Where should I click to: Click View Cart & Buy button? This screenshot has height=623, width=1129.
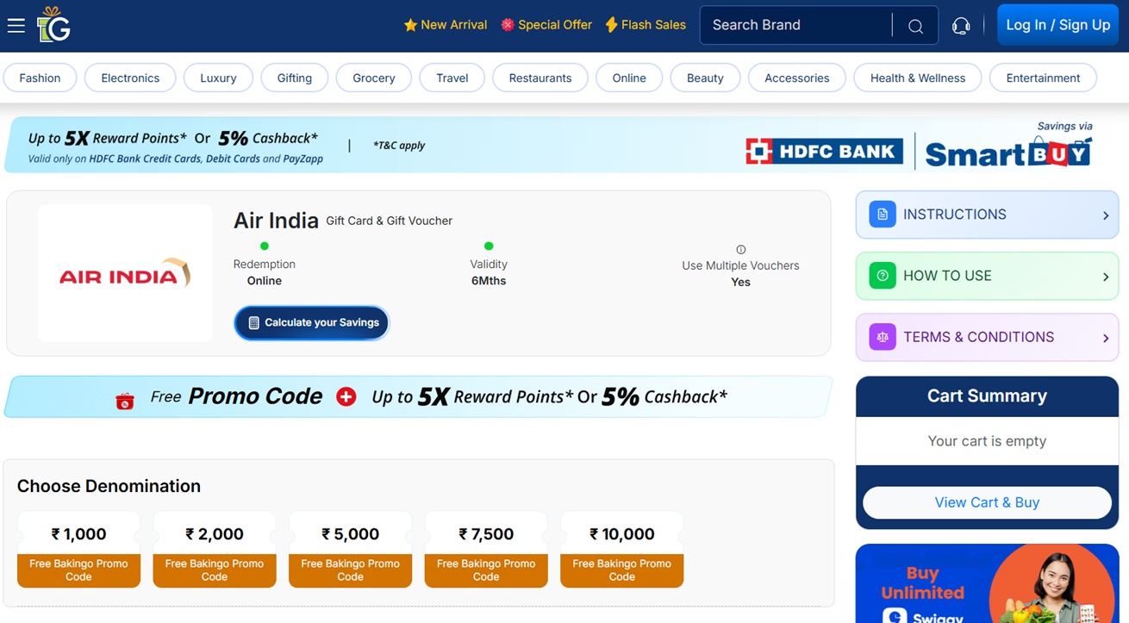[x=987, y=502]
